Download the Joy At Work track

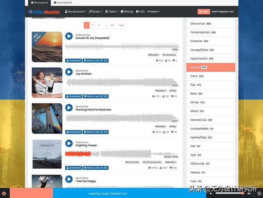74,96
